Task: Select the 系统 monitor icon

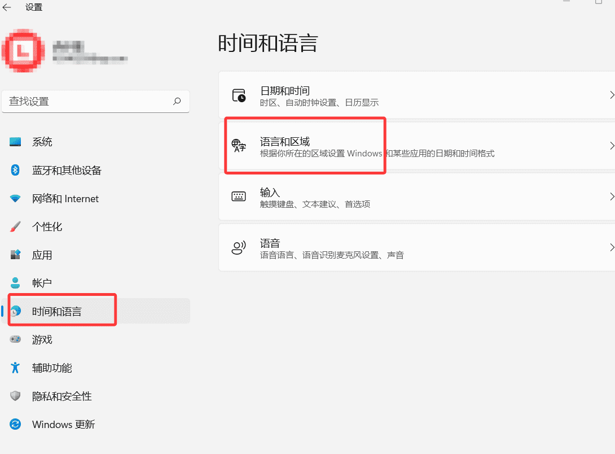Action: pos(15,142)
